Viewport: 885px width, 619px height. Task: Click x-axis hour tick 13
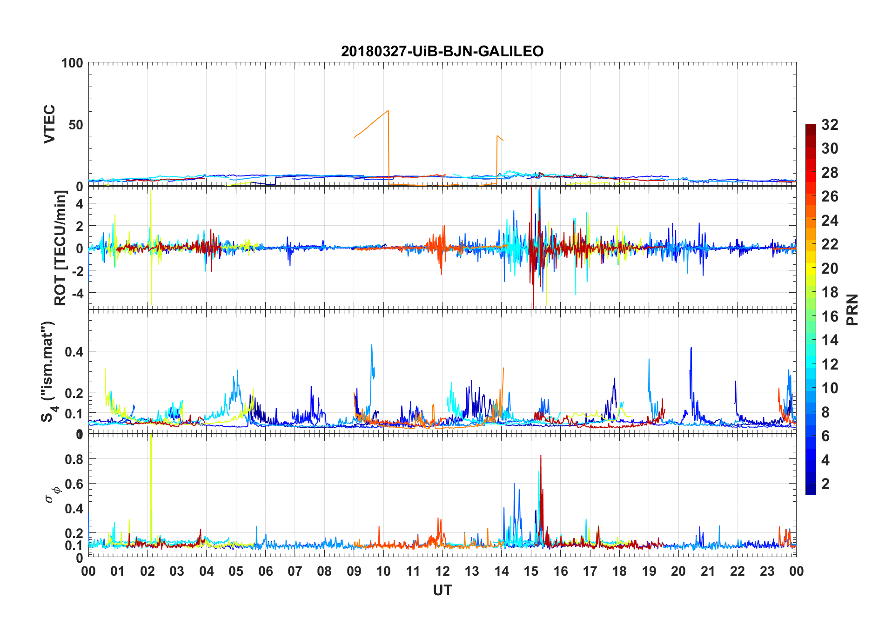(472, 571)
